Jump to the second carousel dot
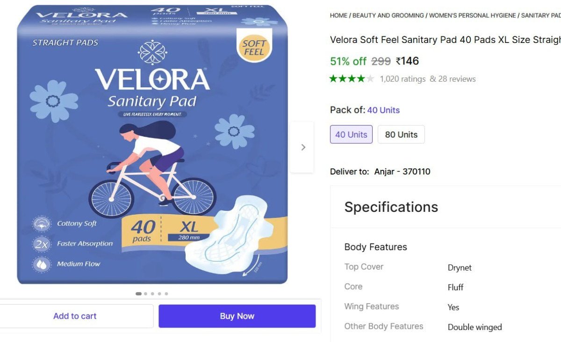This screenshot has width=561, height=342. pyautogui.click(x=146, y=294)
